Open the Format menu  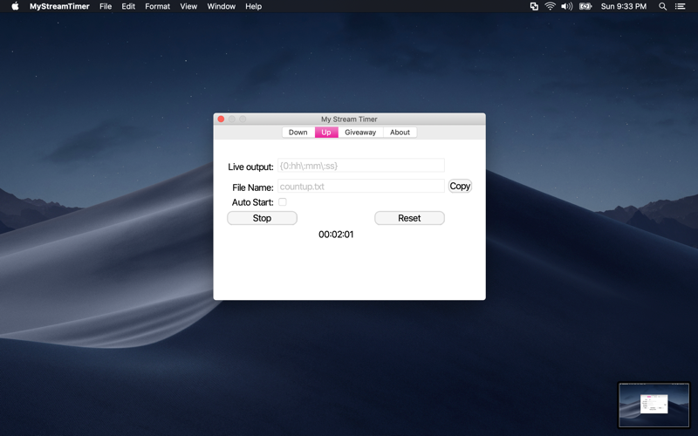coord(157,6)
